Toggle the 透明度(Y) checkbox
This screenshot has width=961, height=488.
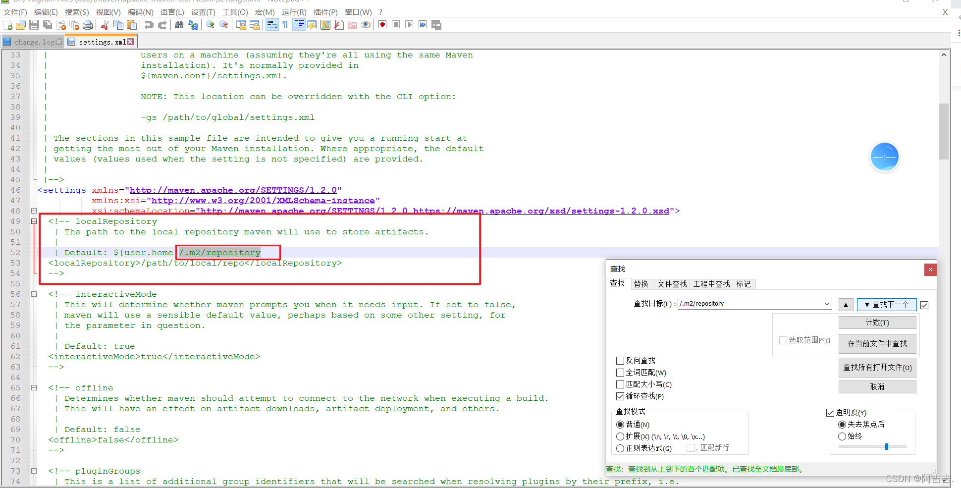pyautogui.click(x=830, y=413)
